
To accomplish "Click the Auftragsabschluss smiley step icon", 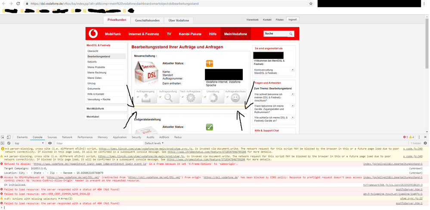I will (235, 98).
